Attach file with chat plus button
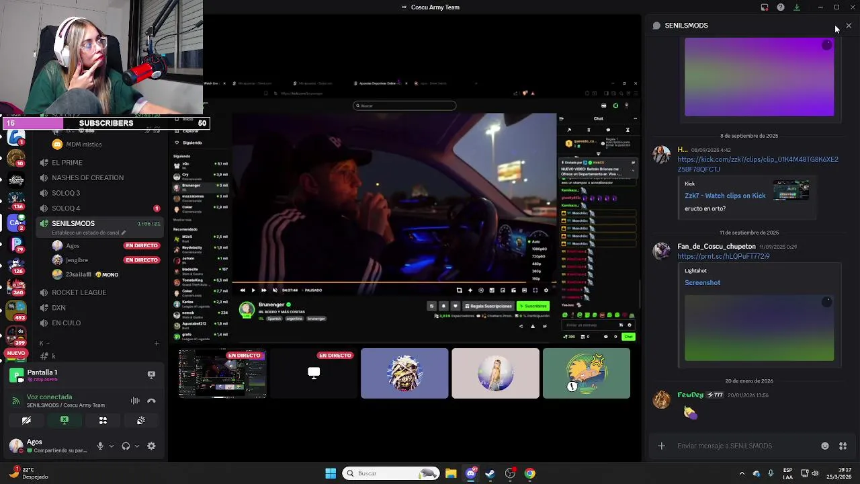This screenshot has height=484, width=860. tap(661, 446)
